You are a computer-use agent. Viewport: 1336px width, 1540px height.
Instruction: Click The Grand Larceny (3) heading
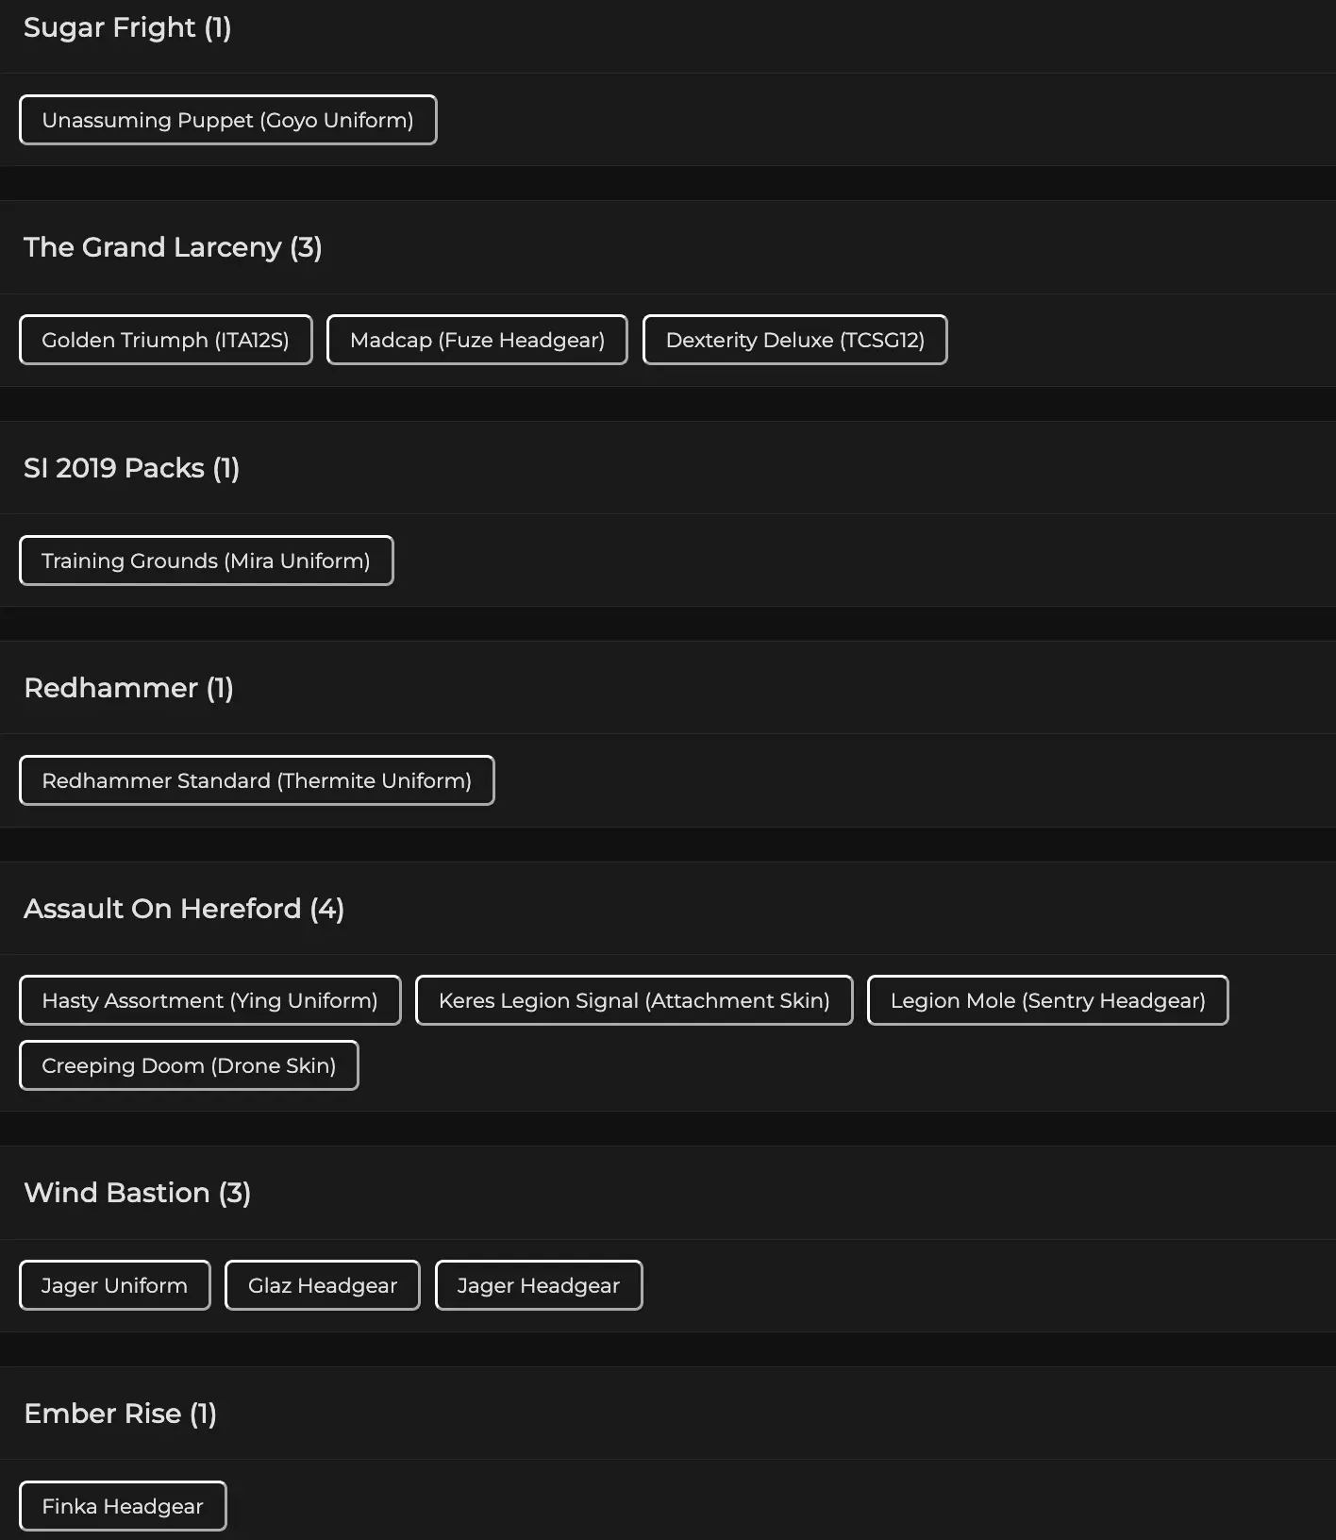(x=173, y=247)
